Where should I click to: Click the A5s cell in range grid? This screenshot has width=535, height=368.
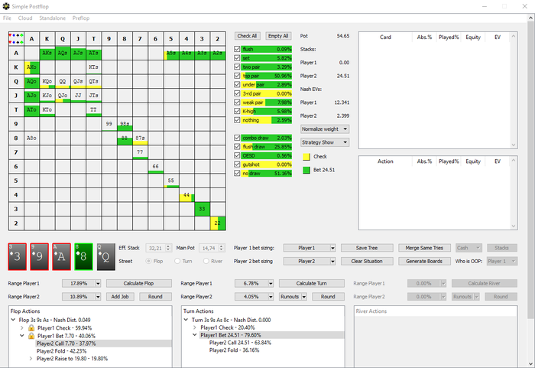(171, 53)
